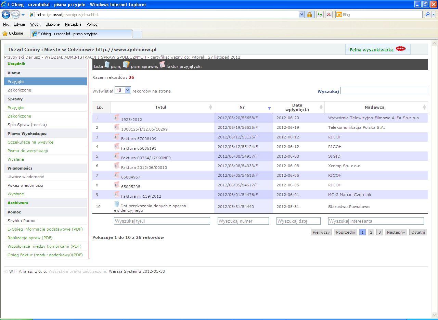Screen dimensions: 438x320
Task: Click the security padlock icon
Action: [x=309, y=14]
